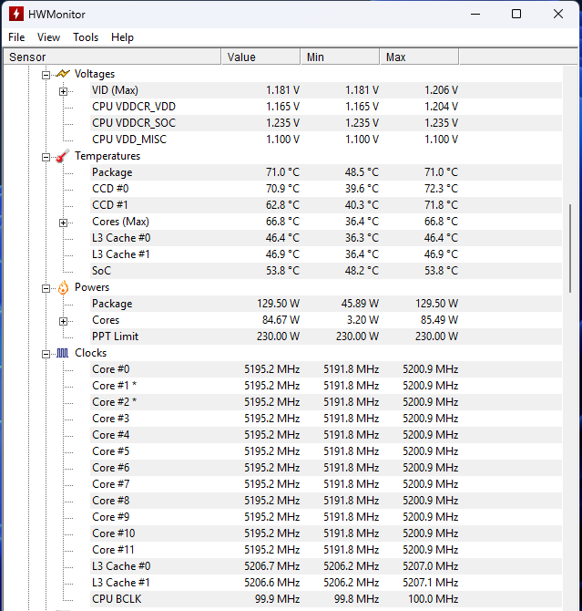Viewport: 582px width, 611px height.
Task: Collapse the Voltages section
Action: tap(46, 75)
